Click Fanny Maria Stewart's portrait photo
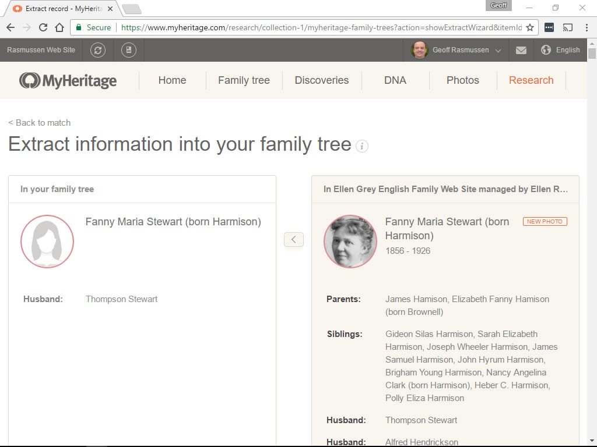 pyautogui.click(x=350, y=242)
